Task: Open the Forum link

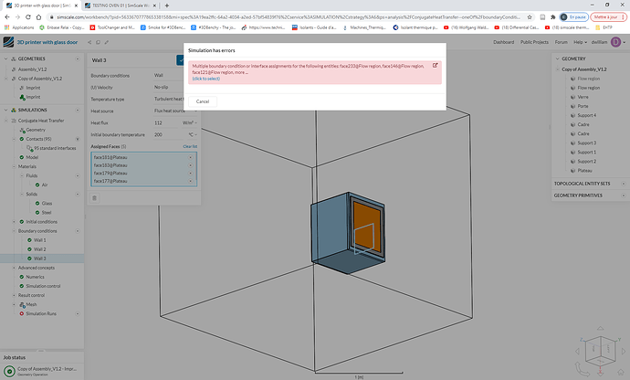Action: (561, 42)
